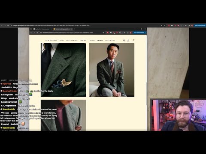View site info icon in inner address bar
This screenshot has height=154, width=206.
tap(41, 33)
